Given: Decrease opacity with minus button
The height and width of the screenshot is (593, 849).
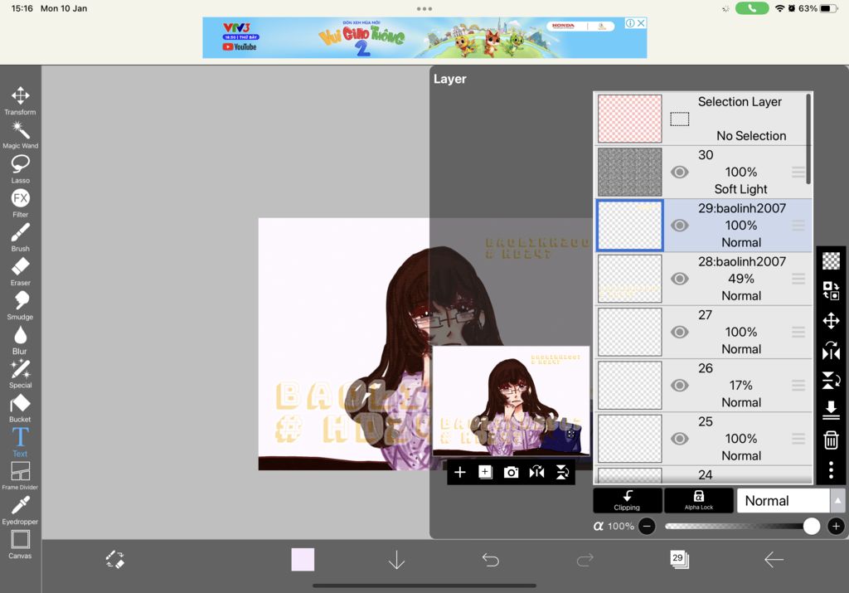Looking at the screenshot, I should 647,526.
